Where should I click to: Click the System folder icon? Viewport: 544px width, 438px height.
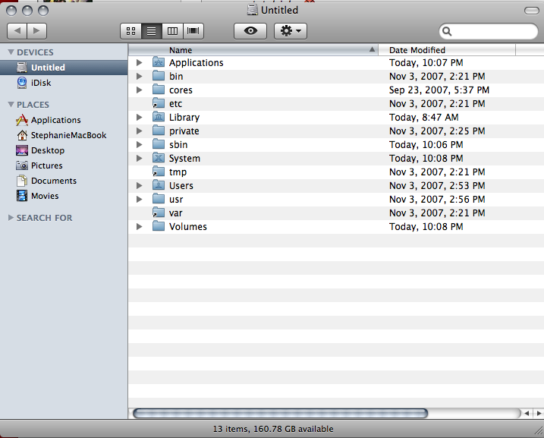[159, 158]
